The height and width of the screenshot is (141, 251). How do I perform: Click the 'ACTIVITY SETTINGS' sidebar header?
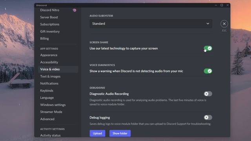[52, 129]
